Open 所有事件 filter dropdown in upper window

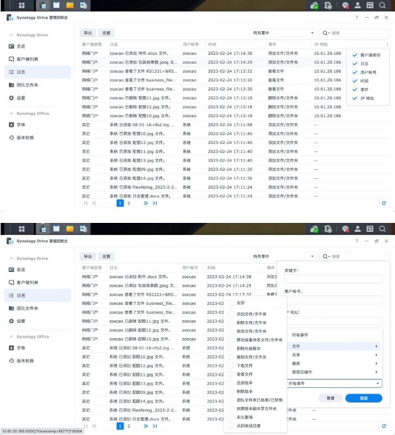pyautogui.click(x=283, y=33)
